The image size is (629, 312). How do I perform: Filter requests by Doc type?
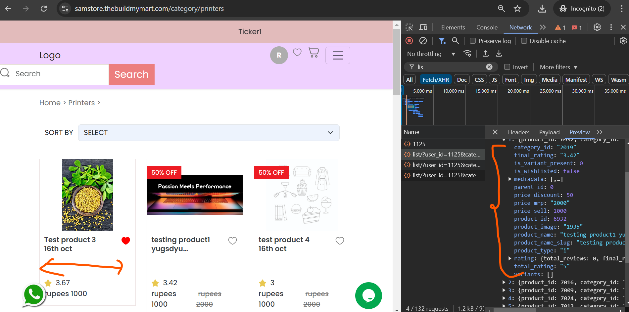[x=462, y=79]
